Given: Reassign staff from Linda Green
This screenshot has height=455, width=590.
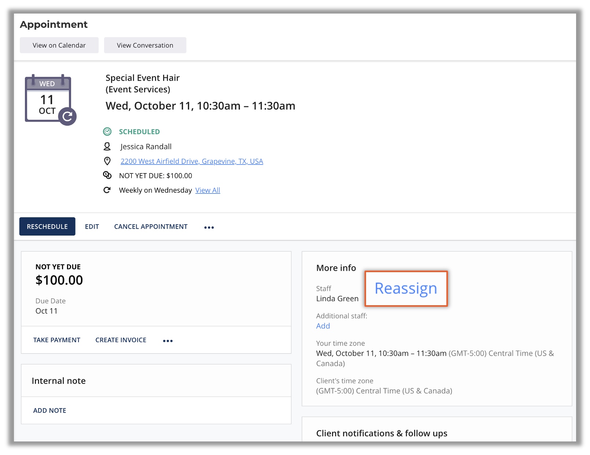Looking at the screenshot, I should pos(406,289).
